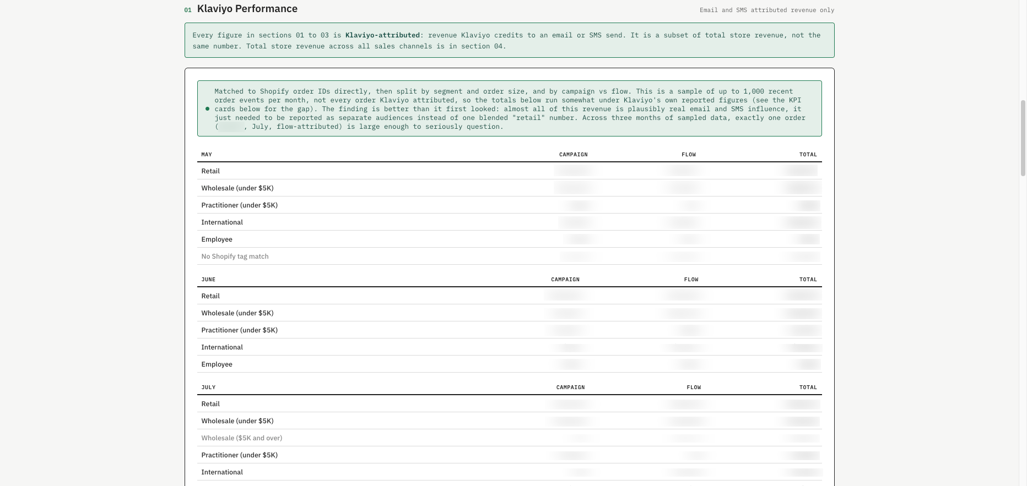Click the "JUNE" table header

coord(208,280)
